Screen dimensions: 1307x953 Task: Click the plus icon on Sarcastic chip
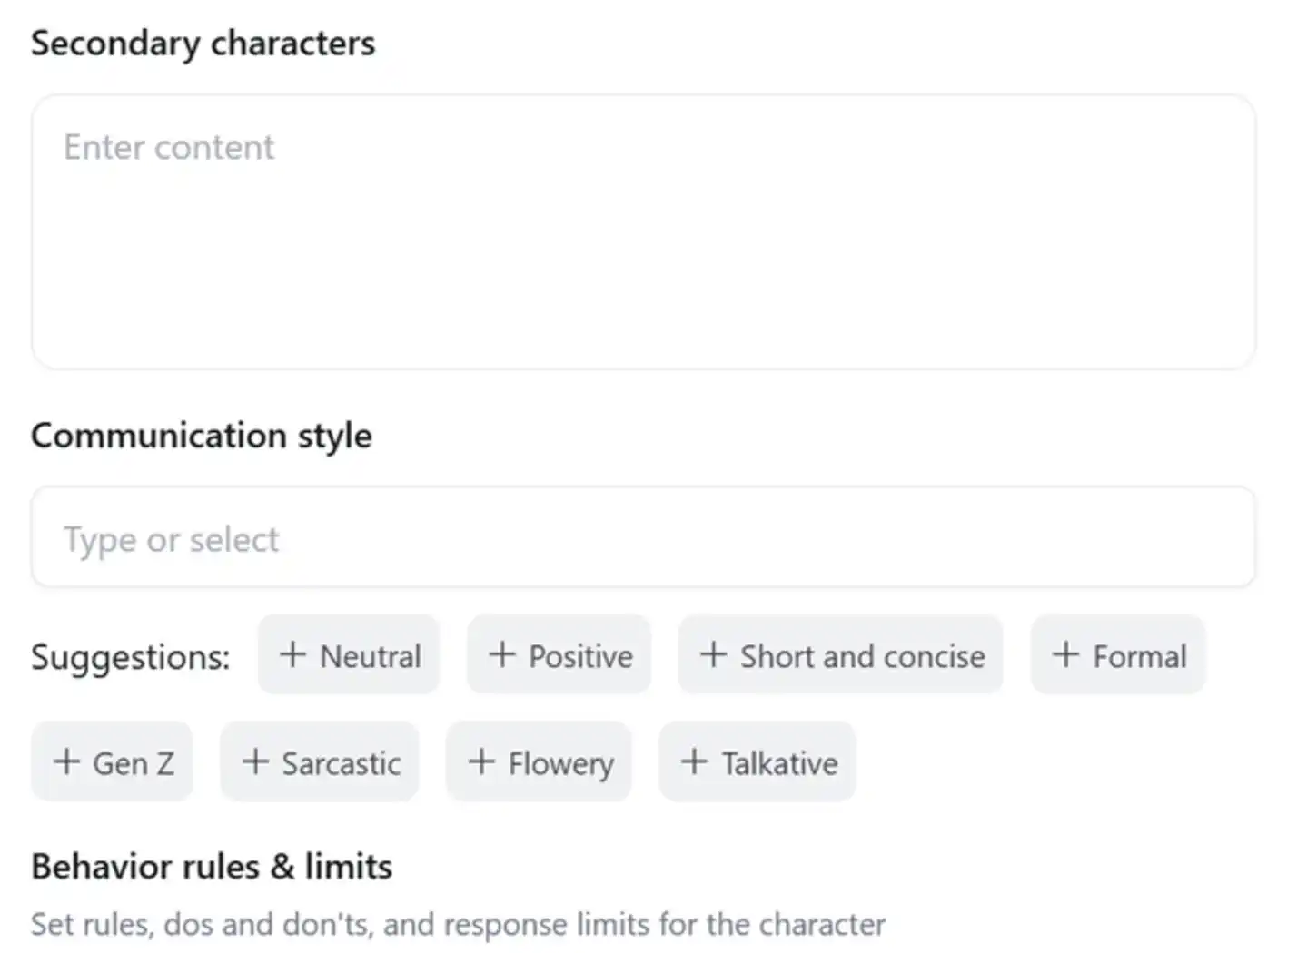(x=255, y=761)
